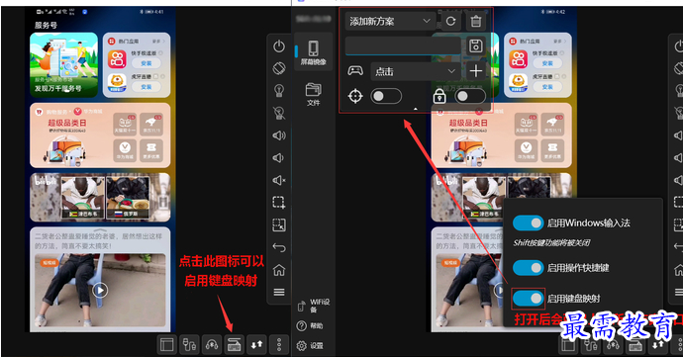The height and width of the screenshot is (357, 683).
Task: Collapse the mapping panel with the small up triangle
Action: pos(415,109)
